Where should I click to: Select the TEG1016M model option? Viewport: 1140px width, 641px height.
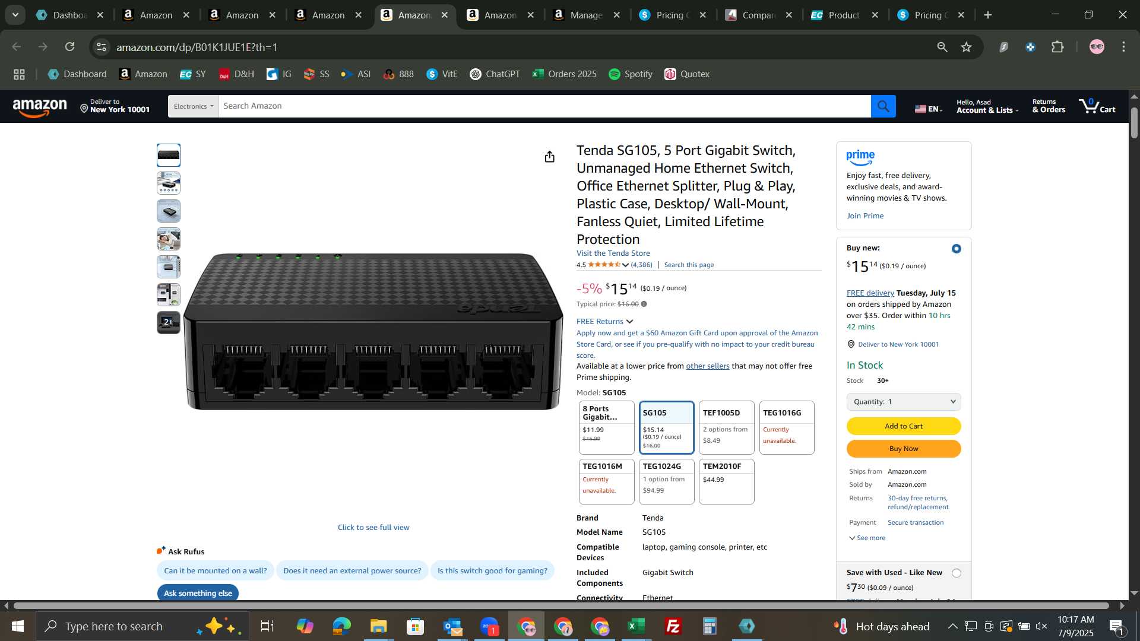tap(606, 481)
